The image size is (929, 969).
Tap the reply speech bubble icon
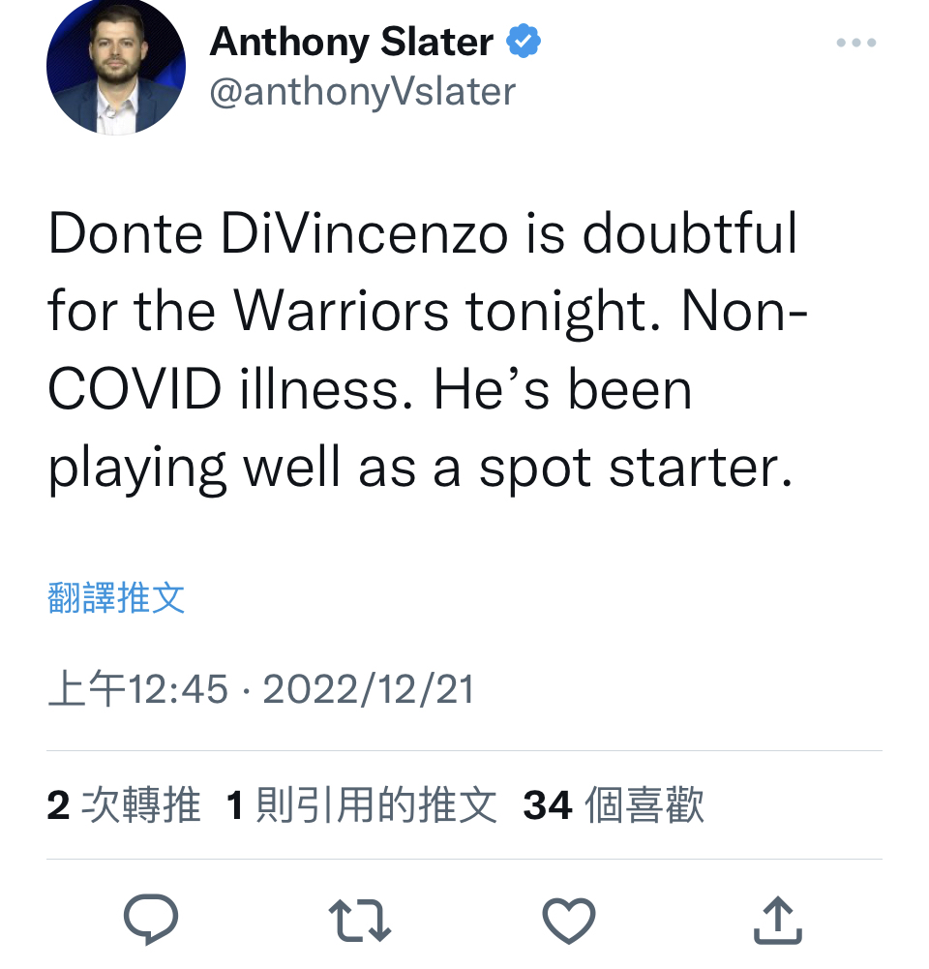(x=151, y=920)
